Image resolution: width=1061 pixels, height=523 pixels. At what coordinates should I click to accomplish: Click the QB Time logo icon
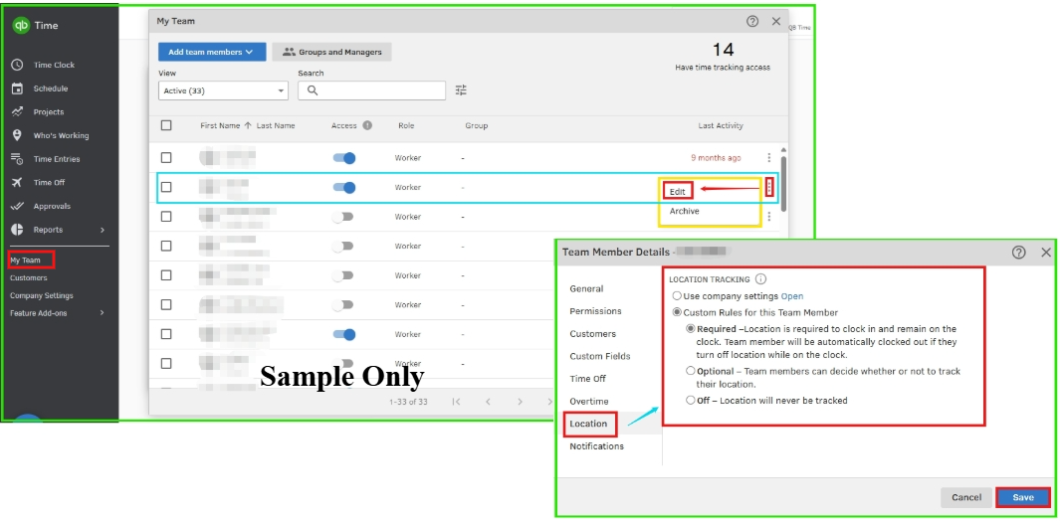(21, 26)
